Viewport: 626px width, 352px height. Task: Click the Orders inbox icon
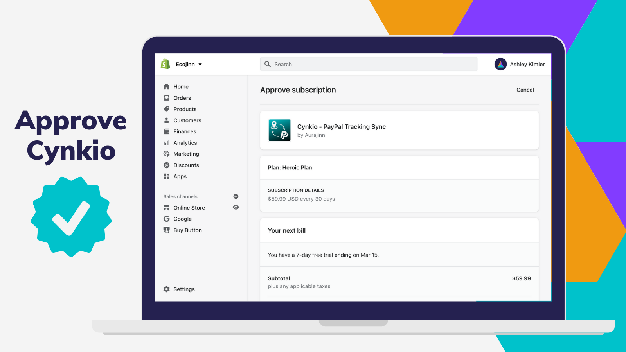[167, 98]
